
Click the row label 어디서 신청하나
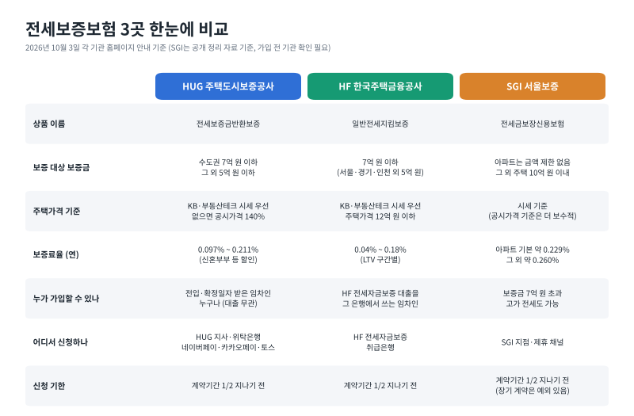point(60,342)
